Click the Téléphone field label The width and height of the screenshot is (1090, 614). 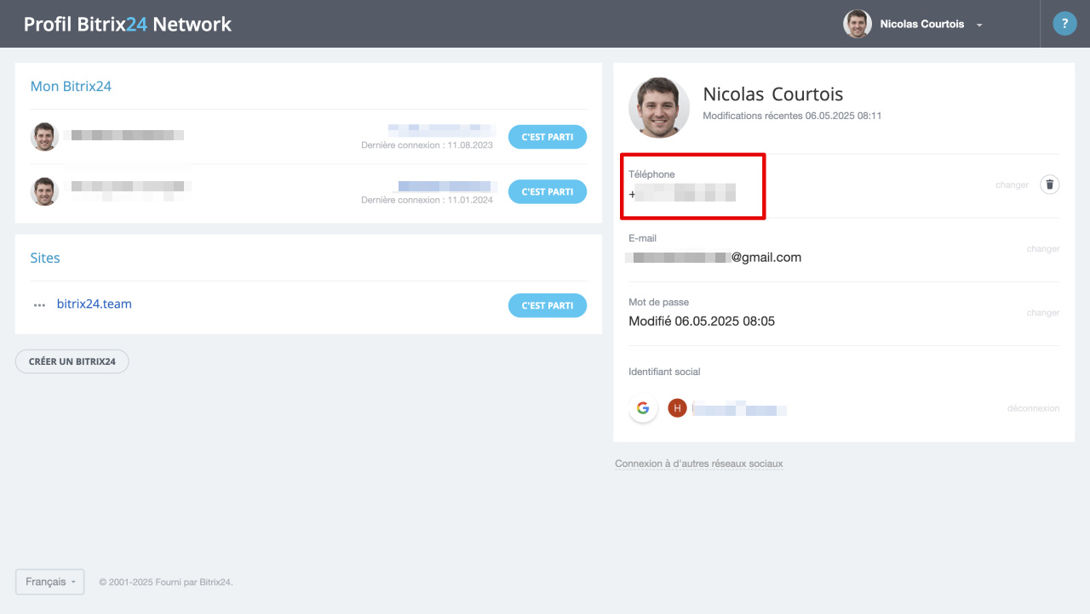coord(651,174)
